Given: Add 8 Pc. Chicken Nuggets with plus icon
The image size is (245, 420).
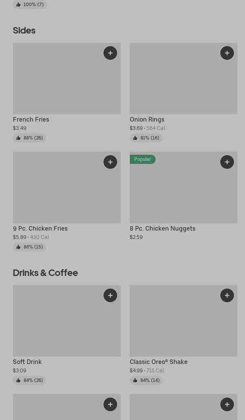Looking at the screenshot, I should point(227,162).
